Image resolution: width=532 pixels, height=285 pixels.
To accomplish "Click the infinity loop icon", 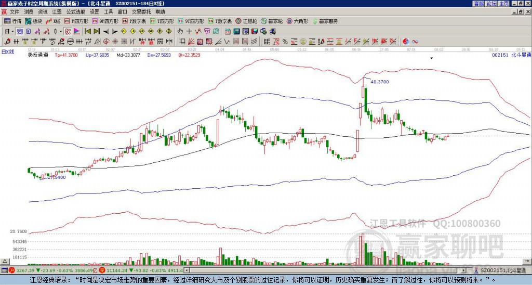I will click(x=415, y=42).
